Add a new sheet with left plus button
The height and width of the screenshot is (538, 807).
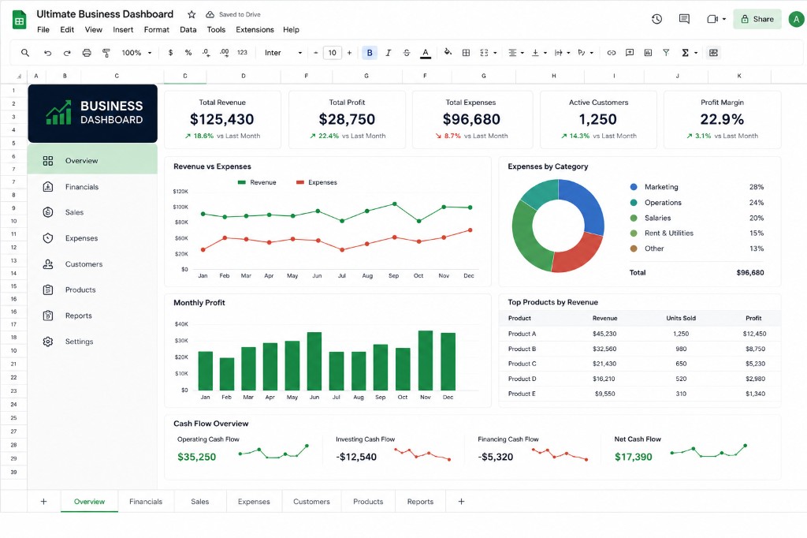pos(44,502)
